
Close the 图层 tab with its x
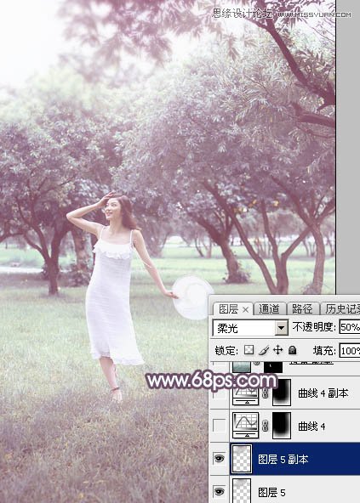(x=246, y=309)
